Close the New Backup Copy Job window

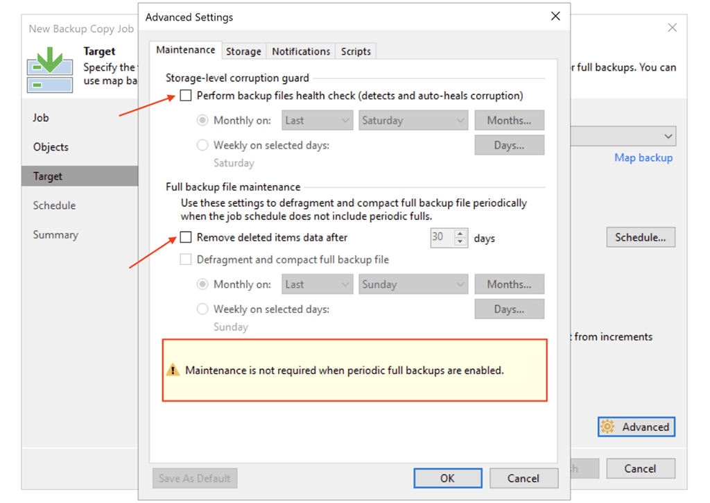pyautogui.click(x=673, y=28)
